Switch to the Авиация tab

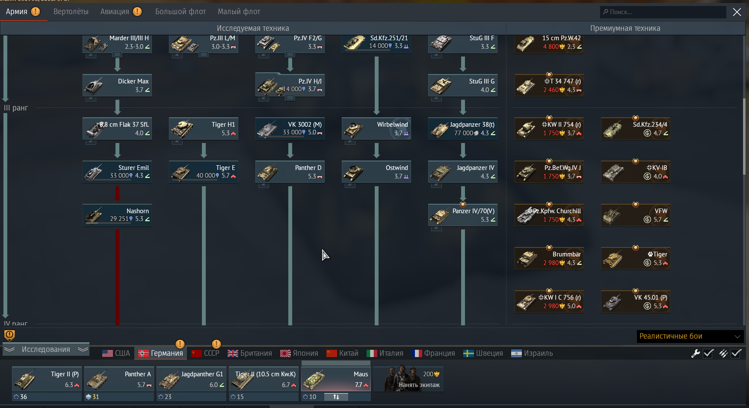coord(121,12)
